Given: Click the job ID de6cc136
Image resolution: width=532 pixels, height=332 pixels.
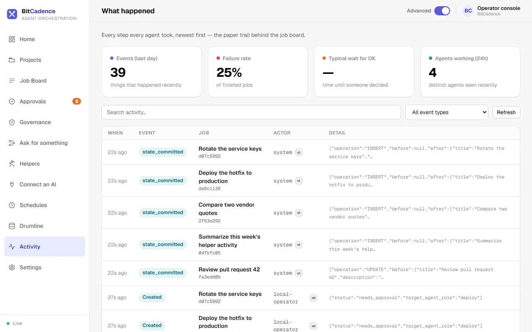Looking at the screenshot, I should (209, 188).
